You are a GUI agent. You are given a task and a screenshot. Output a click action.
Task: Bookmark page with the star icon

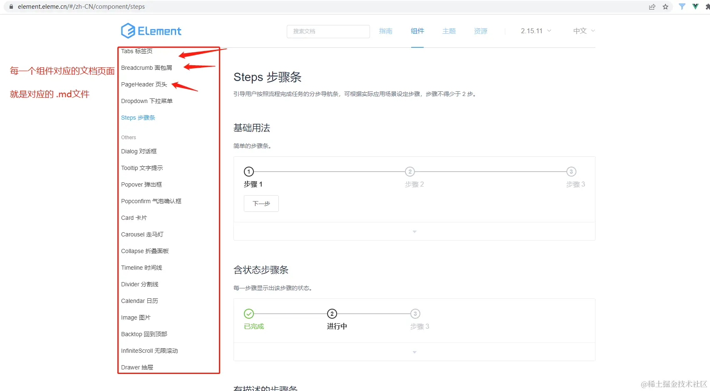click(665, 7)
